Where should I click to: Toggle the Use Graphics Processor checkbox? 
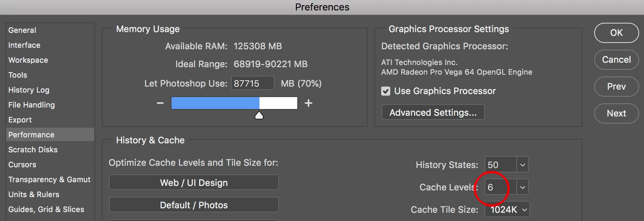(386, 91)
